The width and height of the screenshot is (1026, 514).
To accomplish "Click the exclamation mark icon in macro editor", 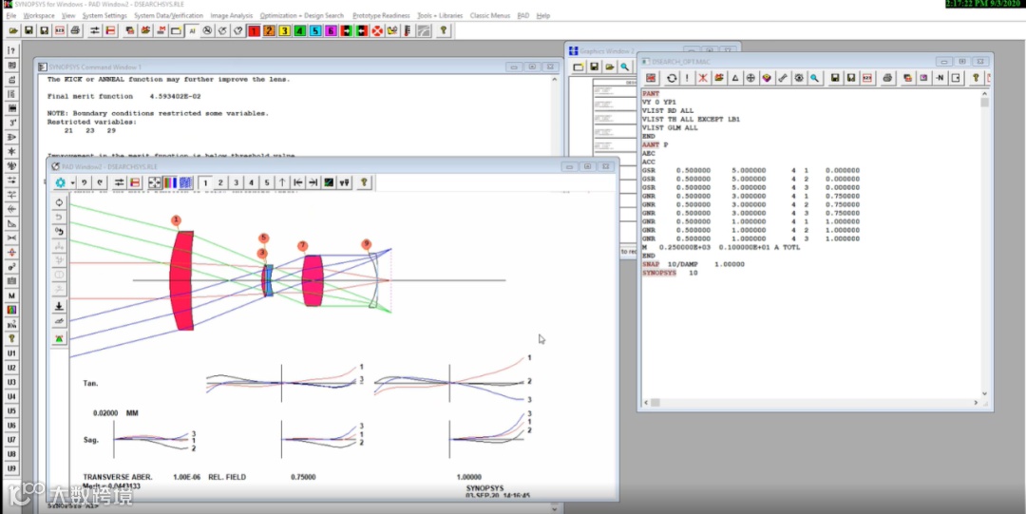I will (x=687, y=78).
